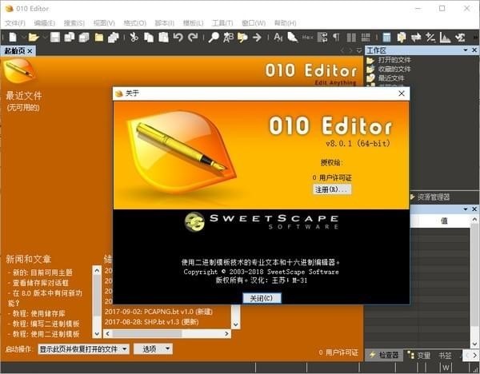Open Find with the magnifier icon
Image resolution: width=480 pixels, height=374 pixels.
[214, 38]
